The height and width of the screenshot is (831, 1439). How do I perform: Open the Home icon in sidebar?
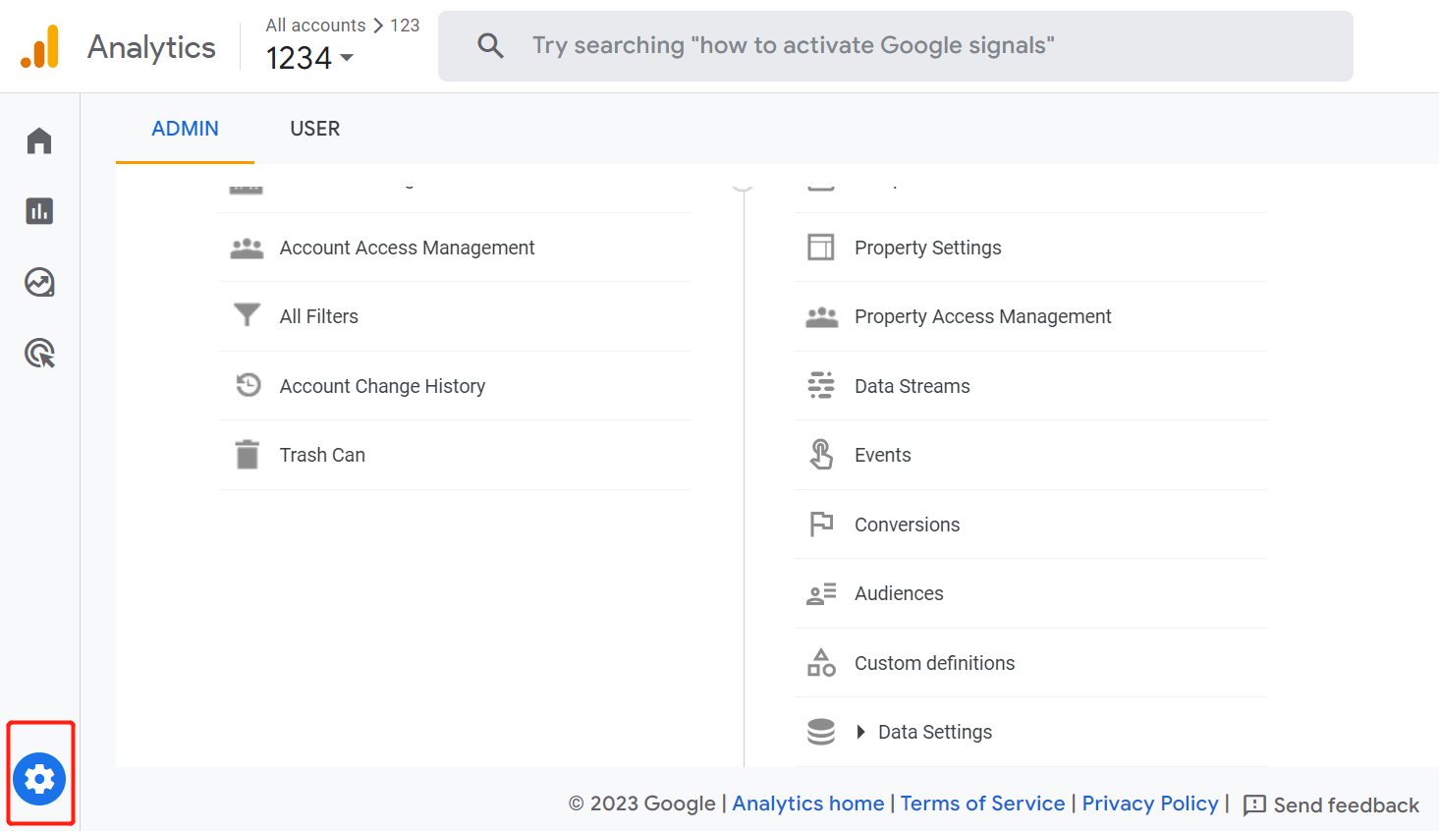tap(39, 141)
